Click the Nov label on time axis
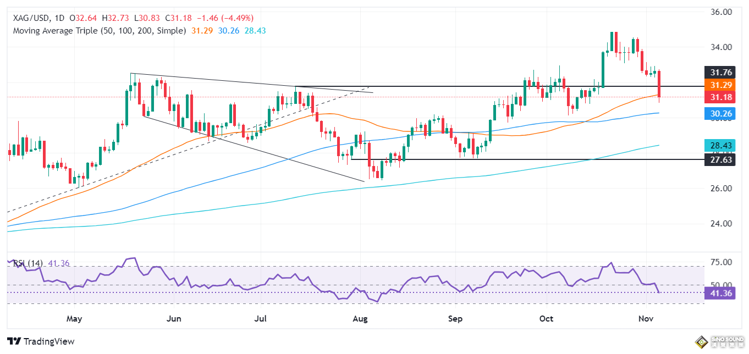This screenshot has height=354, width=749. click(646, 319)
